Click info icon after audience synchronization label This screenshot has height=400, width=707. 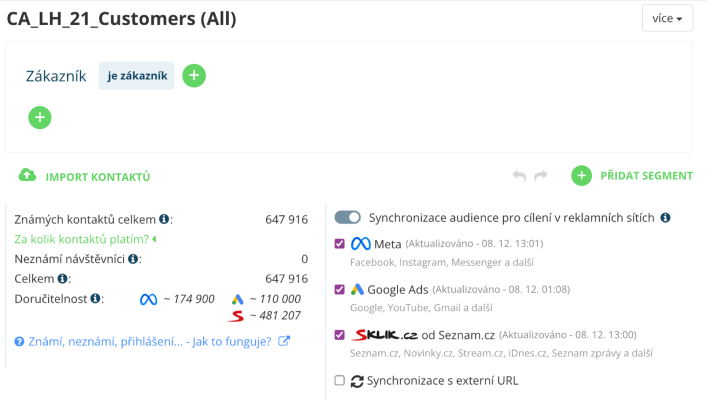(x=665, y=218)
